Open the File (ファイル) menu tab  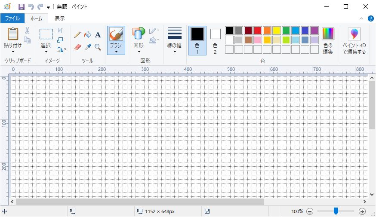point(12,18)
